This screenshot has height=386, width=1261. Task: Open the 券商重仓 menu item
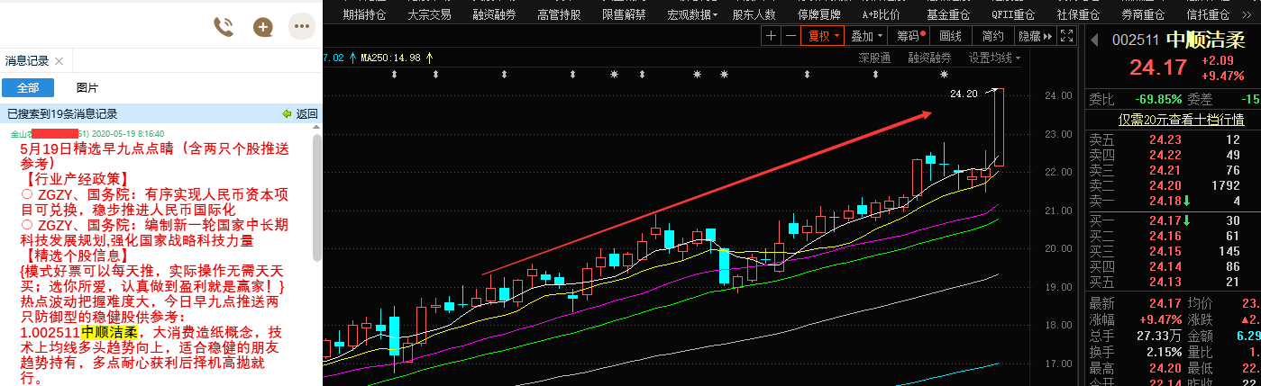pos(1143,14)
